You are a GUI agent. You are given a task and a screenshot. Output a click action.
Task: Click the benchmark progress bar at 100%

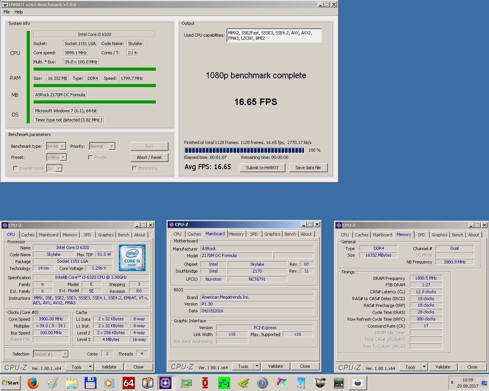click(x=244, y=150)
